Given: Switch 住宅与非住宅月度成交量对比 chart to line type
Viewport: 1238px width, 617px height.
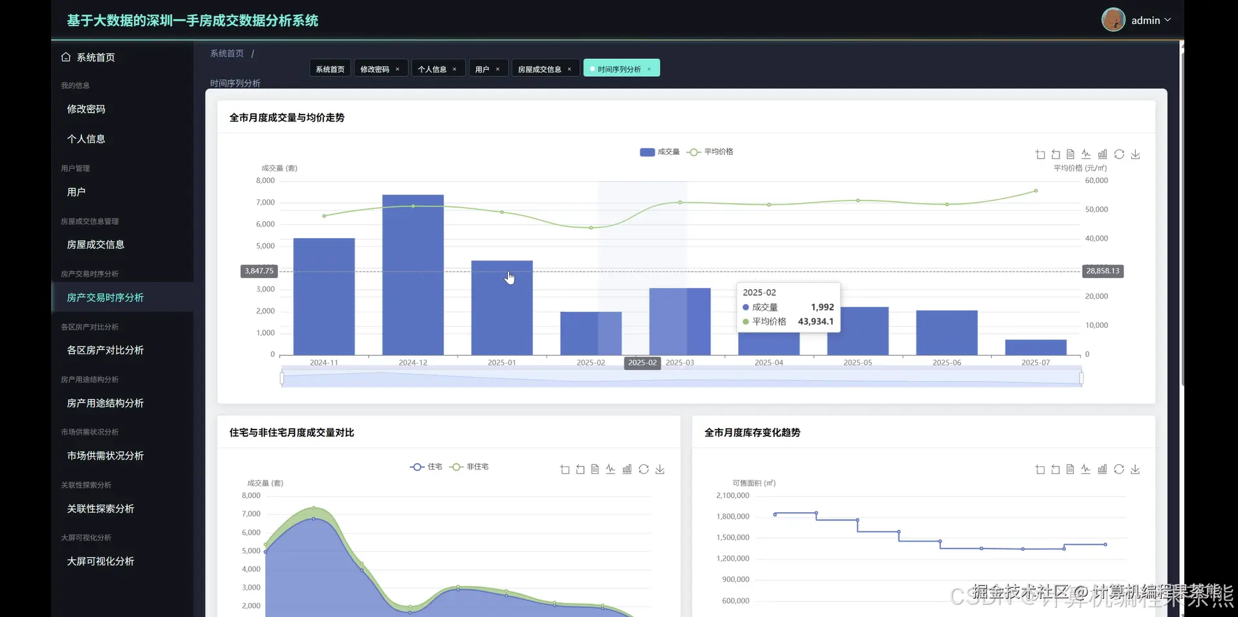Looking at the screenshot, I should click(x=611, y=470).
